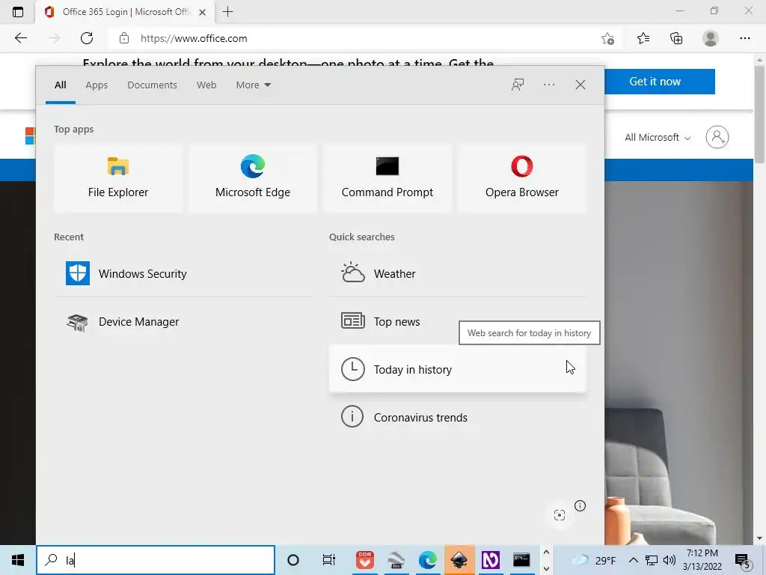Viewport: 766px width, 575px height.
Task: Switch to the Apps search tab
Action: 96,85
